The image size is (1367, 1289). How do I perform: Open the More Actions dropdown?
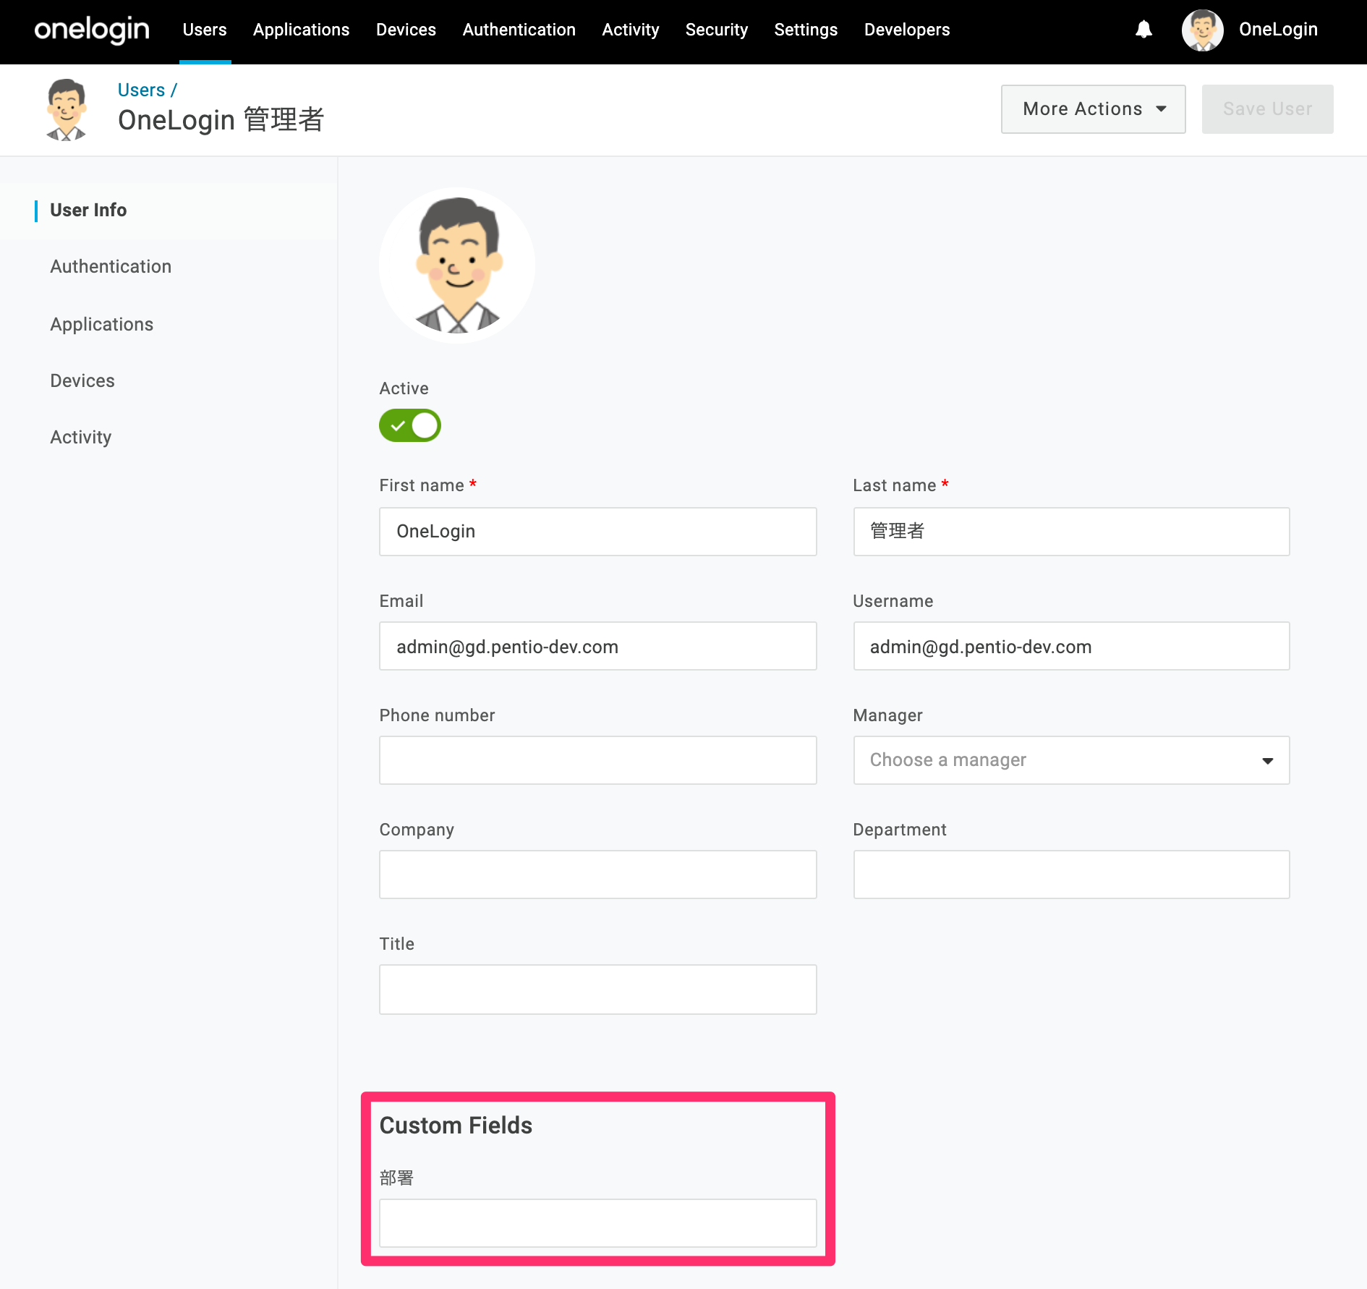pos(1093,109)
